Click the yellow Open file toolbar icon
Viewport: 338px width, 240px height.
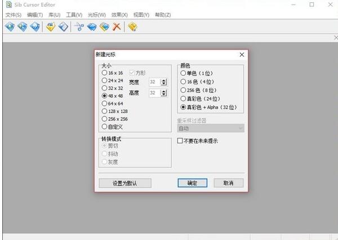point(51,27)
